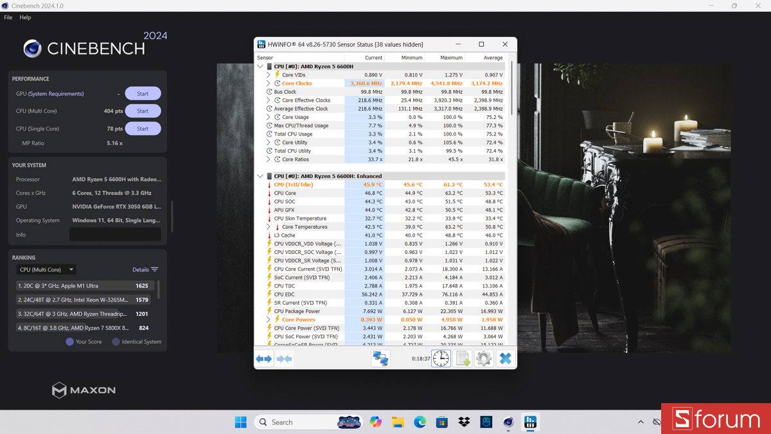Screen dimensions: 771x434
Task: Start the CPU (Single Core) benchmark
Action: click(x=143, y=128)
